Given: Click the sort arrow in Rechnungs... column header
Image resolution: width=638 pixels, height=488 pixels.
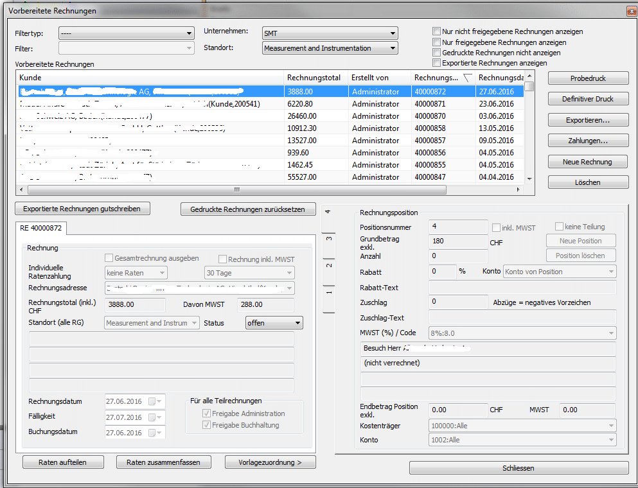Looking at the screenshot, I should 467,78.
